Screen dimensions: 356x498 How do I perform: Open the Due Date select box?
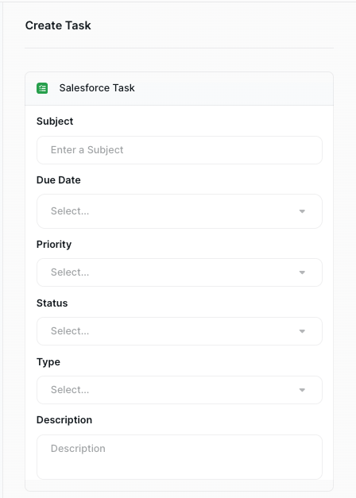pos(180,211)
